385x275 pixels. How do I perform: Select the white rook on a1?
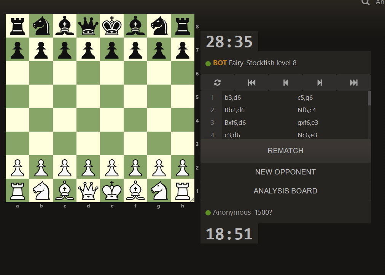tap(17, 190)
